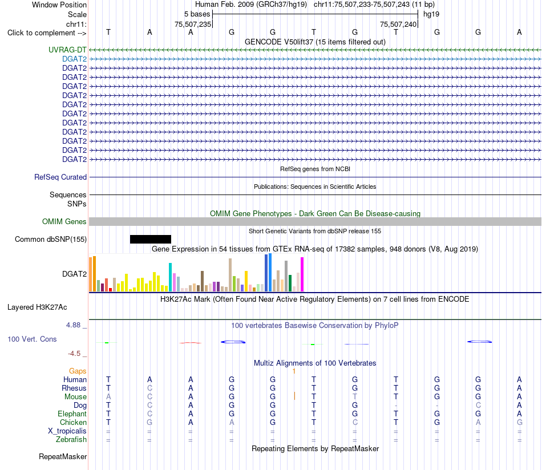Image resolution: width=542 pixels, height=470 pixels.
Task: Click 'Human Feb. 2009 (GRCh37/hg19)' header text
Action: pyautogui.click(x=251, y=5)
